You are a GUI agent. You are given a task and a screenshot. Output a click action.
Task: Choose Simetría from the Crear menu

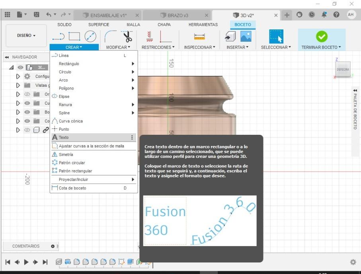coord(94,154)
